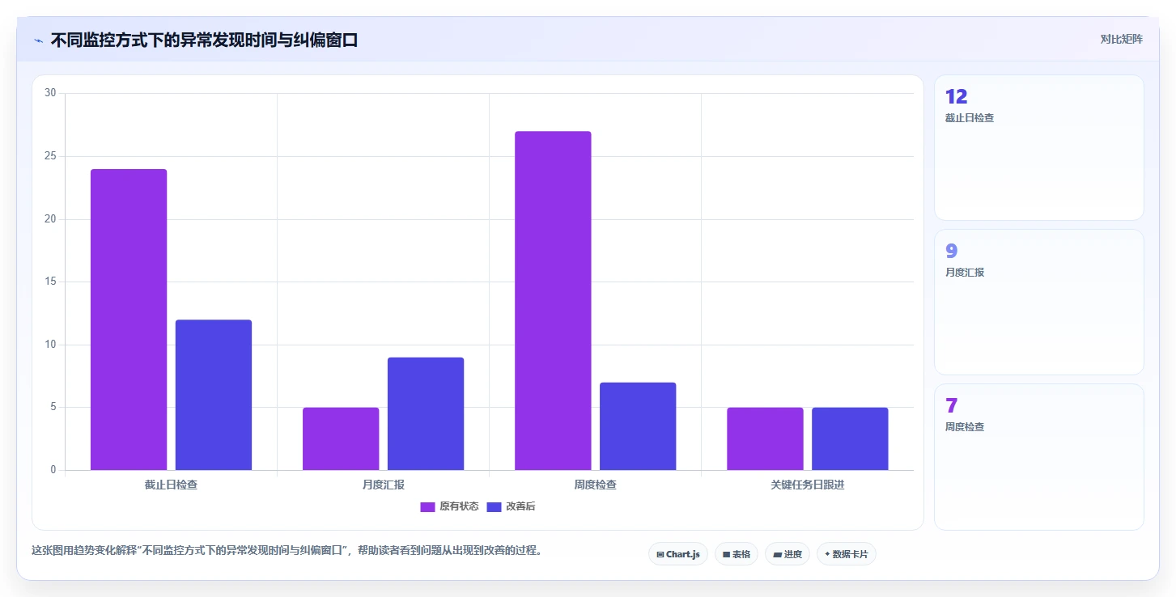
Task: Click the 截止日检查 x-axis label
Action: [171, 485]
